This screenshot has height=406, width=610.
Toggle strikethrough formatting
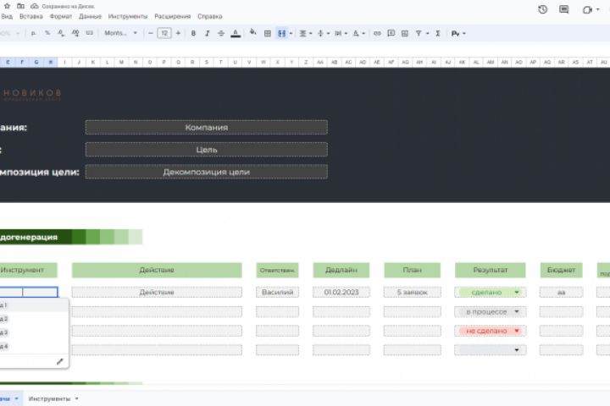(x=221, y=34)
